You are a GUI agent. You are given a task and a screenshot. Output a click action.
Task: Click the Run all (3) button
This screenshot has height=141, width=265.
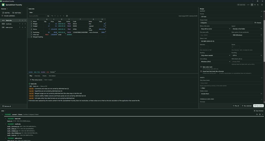[x=258, y=106]
